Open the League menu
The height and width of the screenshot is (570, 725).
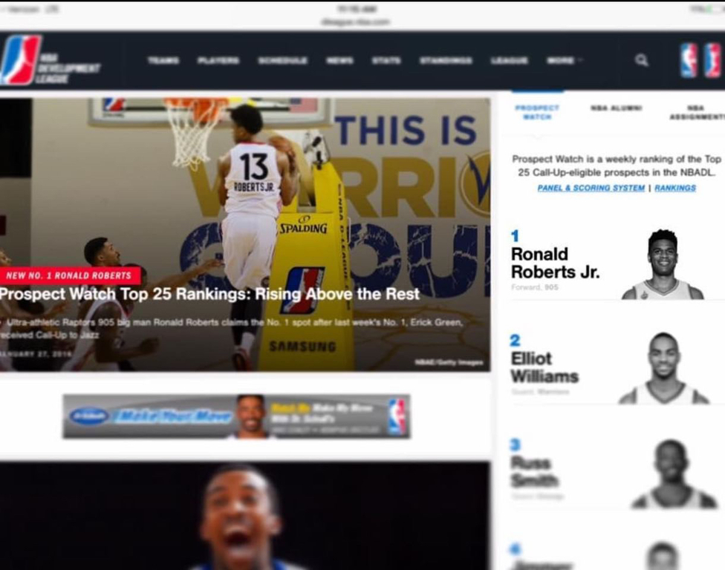pyautogui.click(x=509, y=61)
